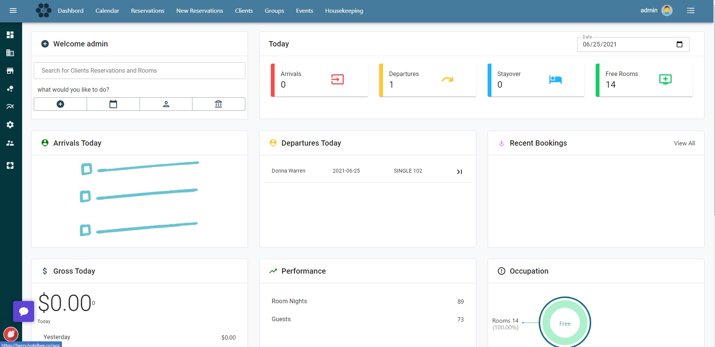Open the hamburger menu icon
The width and height of the screenshot is (715, 347).
tap(13, 10)
